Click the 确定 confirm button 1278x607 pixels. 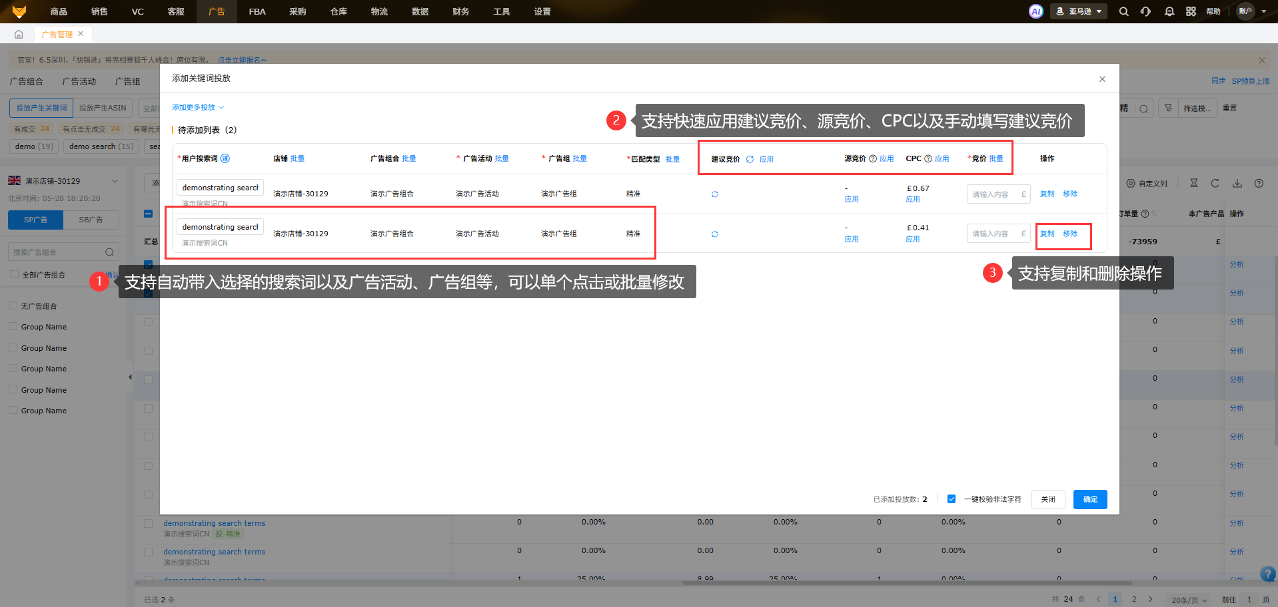(x=1090, y=499)
